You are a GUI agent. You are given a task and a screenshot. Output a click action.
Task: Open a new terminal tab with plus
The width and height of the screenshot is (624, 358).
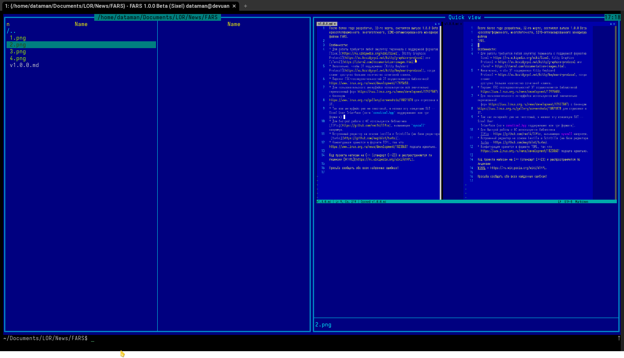pos(245,6)
